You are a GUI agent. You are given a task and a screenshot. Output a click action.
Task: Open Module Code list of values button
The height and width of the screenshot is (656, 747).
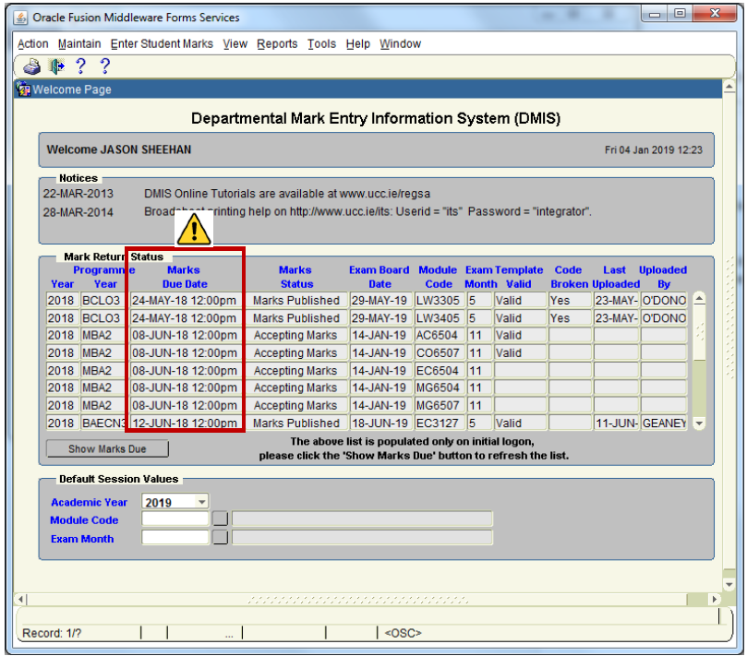[x=220, y=519]
